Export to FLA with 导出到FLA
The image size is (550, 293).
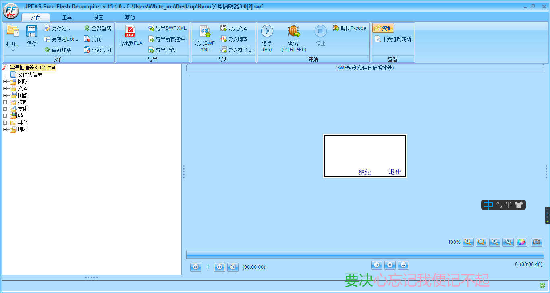pos(131,35)
